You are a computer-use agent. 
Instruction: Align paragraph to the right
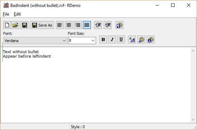(78, 25)
